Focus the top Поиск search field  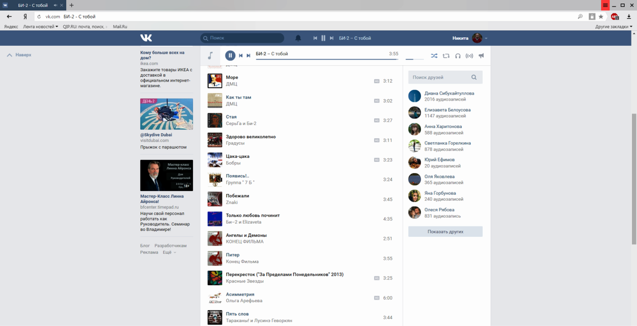pos(242,38)
